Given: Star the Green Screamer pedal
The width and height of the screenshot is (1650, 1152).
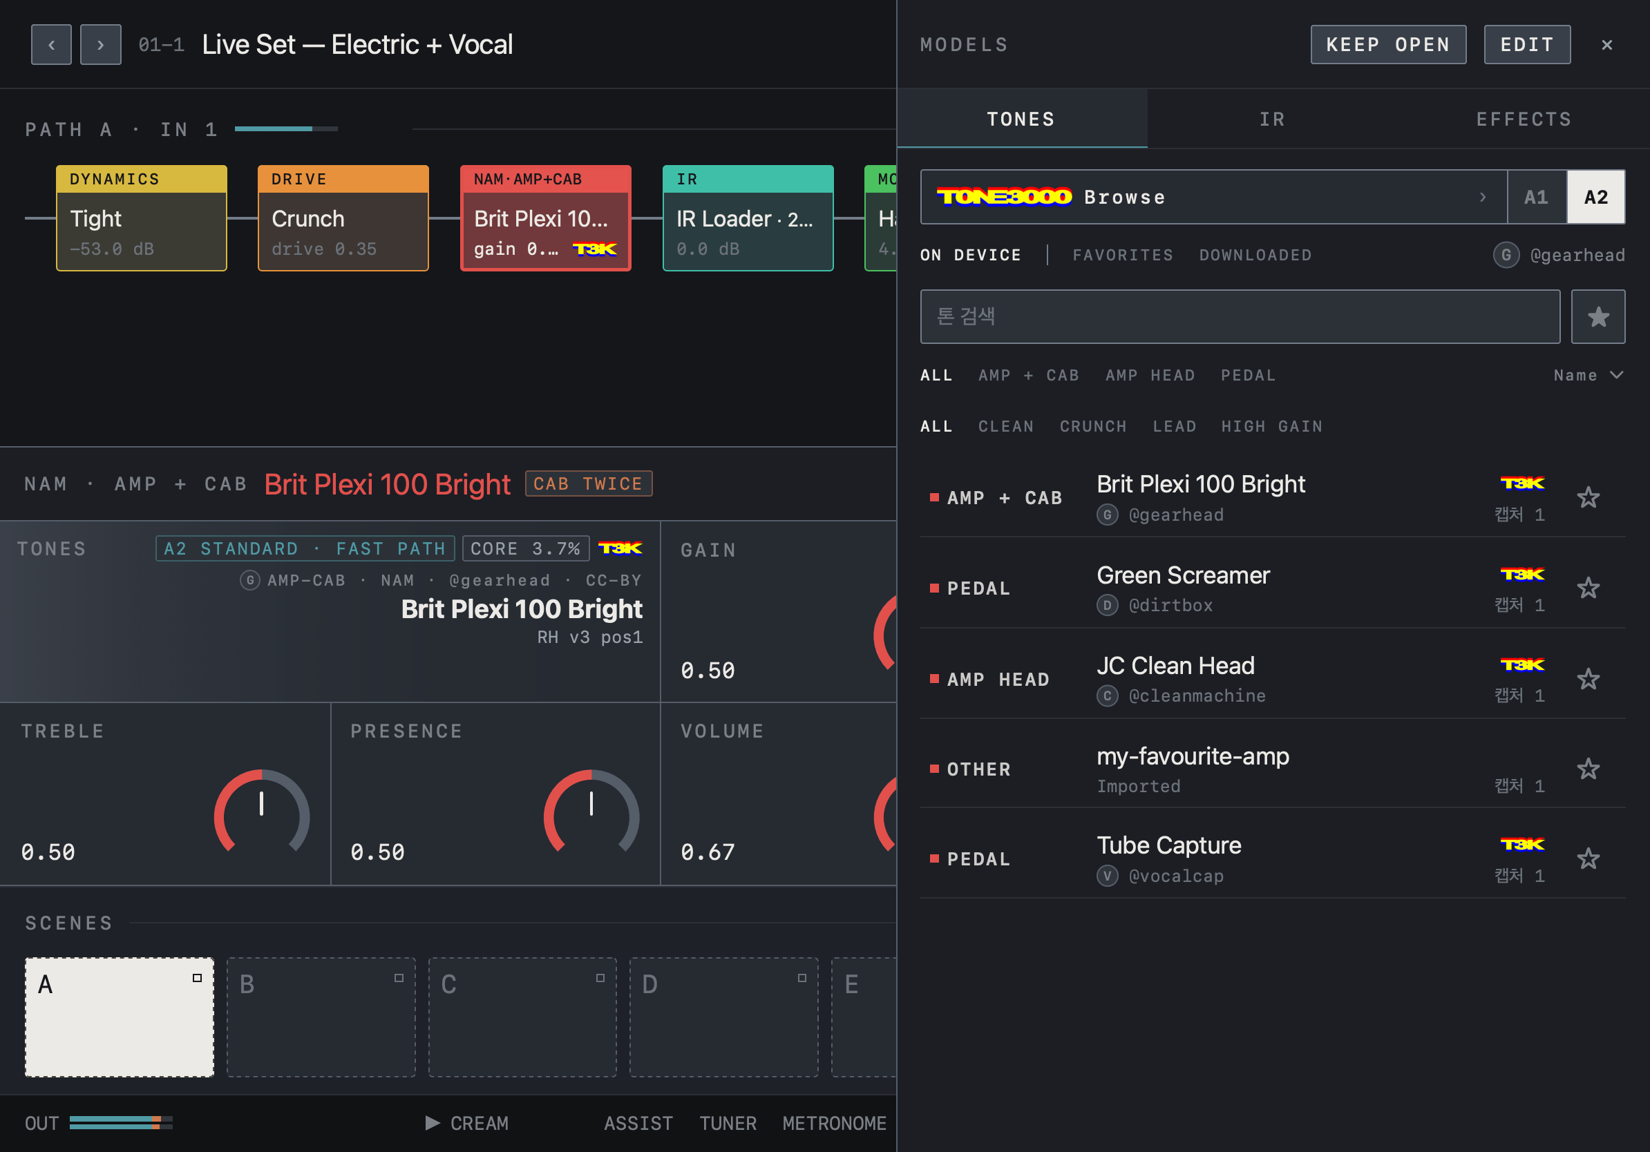Looking at the screenshot, I should [1589, 588].
